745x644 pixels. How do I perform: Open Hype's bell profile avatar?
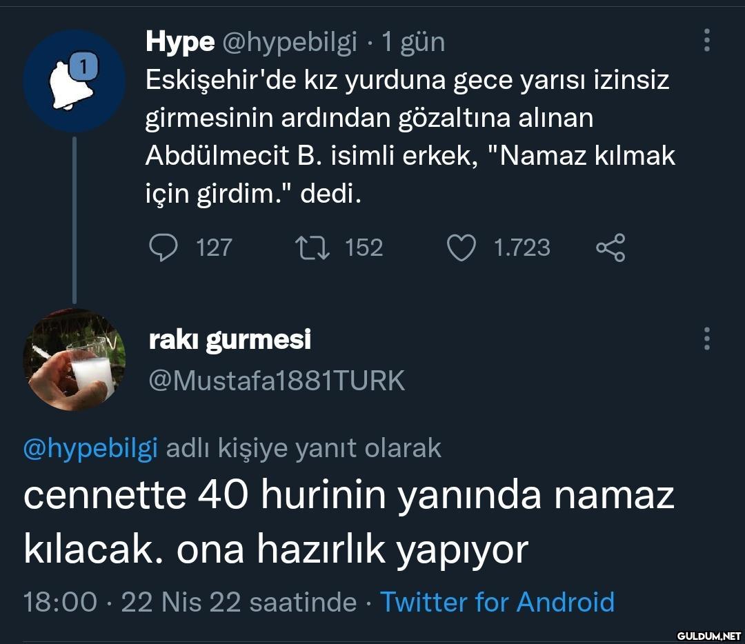point(74,81)
